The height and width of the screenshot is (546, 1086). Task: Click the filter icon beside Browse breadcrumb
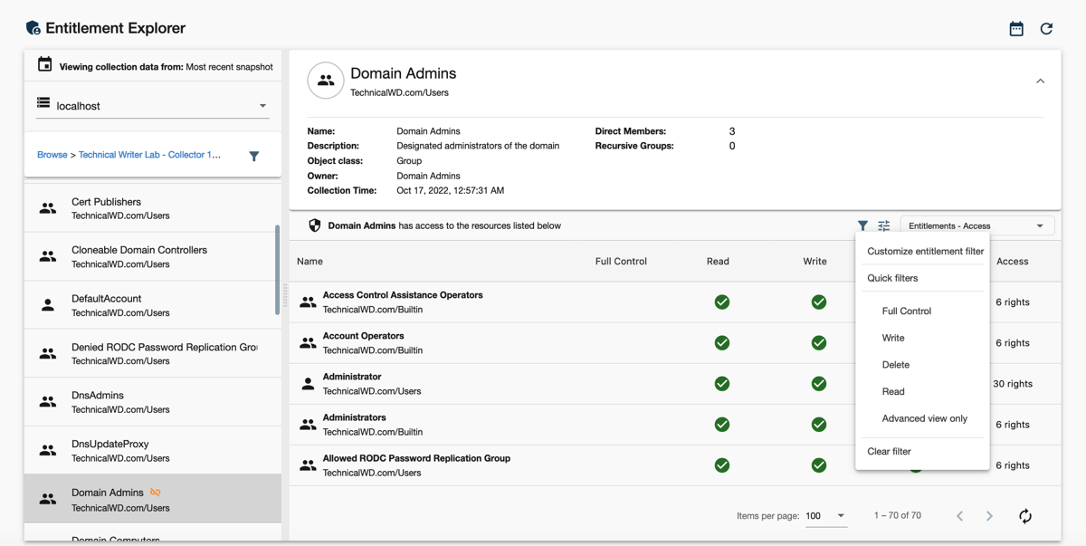point(254,156)
